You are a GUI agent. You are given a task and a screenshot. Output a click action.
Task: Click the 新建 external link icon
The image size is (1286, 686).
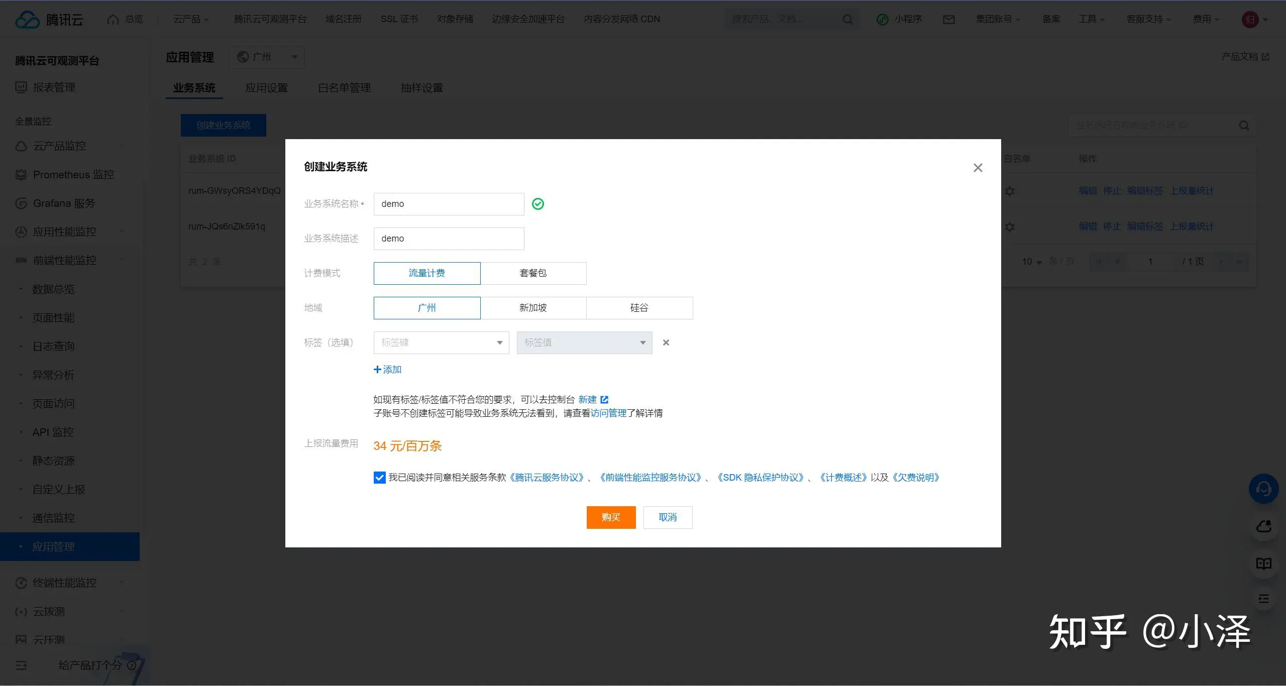tap(604, 400)
